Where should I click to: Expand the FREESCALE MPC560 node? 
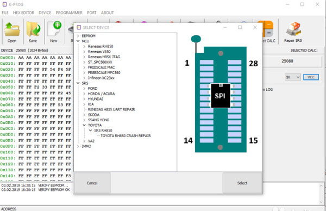(84, 73)
